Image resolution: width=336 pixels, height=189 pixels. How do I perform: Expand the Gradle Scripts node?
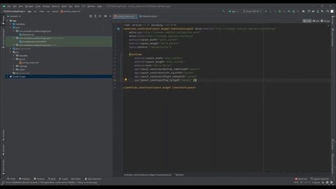(7, 77)
